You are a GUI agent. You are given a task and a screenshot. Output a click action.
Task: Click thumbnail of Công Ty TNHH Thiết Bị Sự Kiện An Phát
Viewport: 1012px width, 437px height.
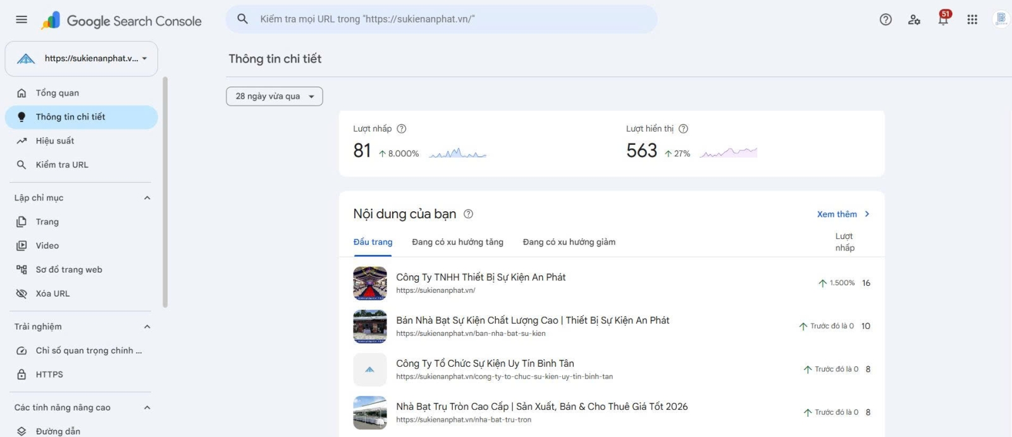coord(370,283)
